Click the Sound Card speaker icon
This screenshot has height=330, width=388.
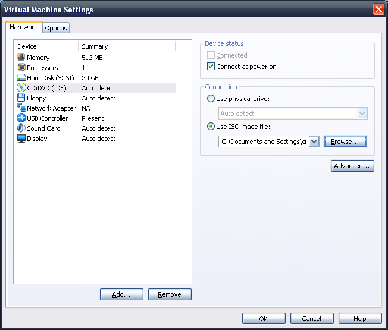tap(21, 128)
